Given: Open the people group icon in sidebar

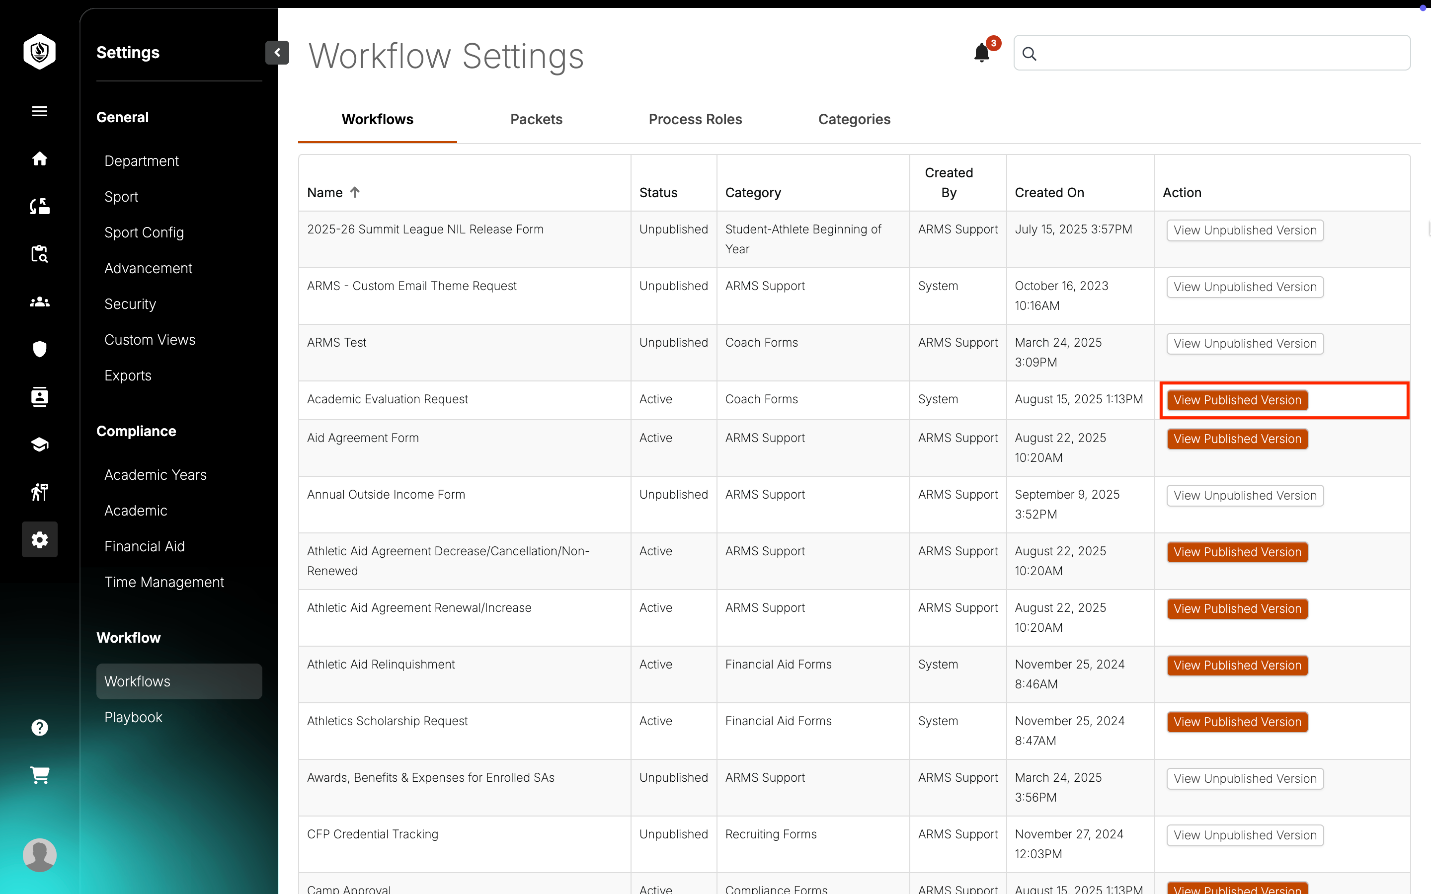Looking at the screenshot, I should [x=40, y=301].
